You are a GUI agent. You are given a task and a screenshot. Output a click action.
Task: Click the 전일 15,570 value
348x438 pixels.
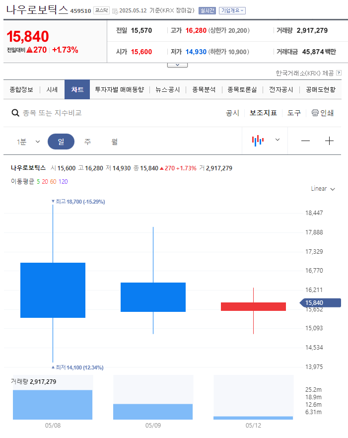(x=141, y=30)
